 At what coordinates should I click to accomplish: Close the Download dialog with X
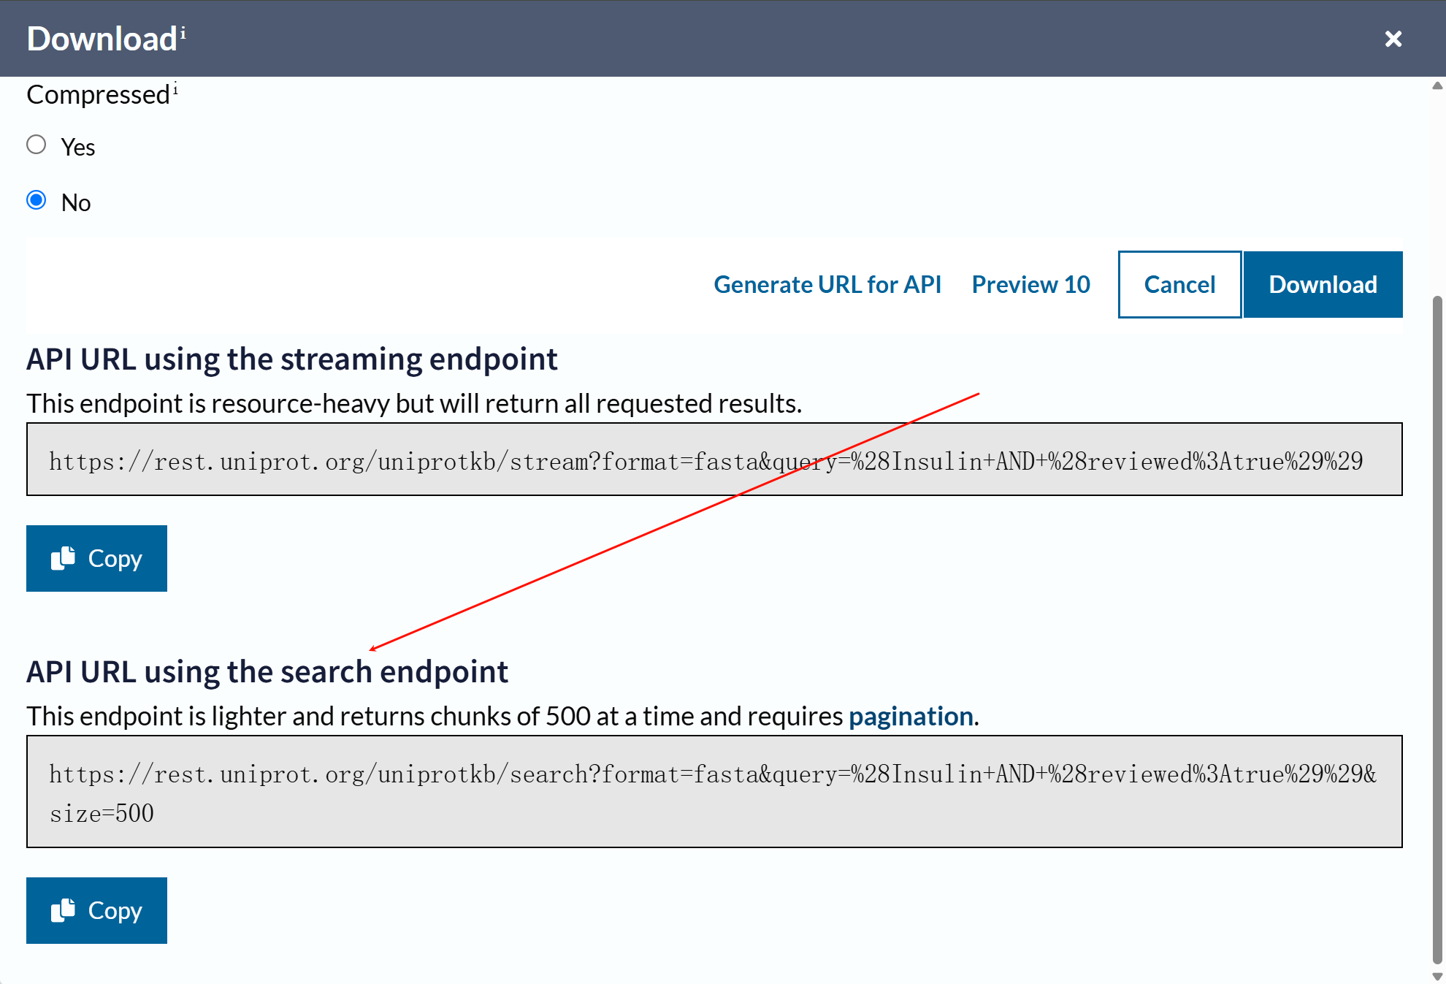(x=1393, y=39)
